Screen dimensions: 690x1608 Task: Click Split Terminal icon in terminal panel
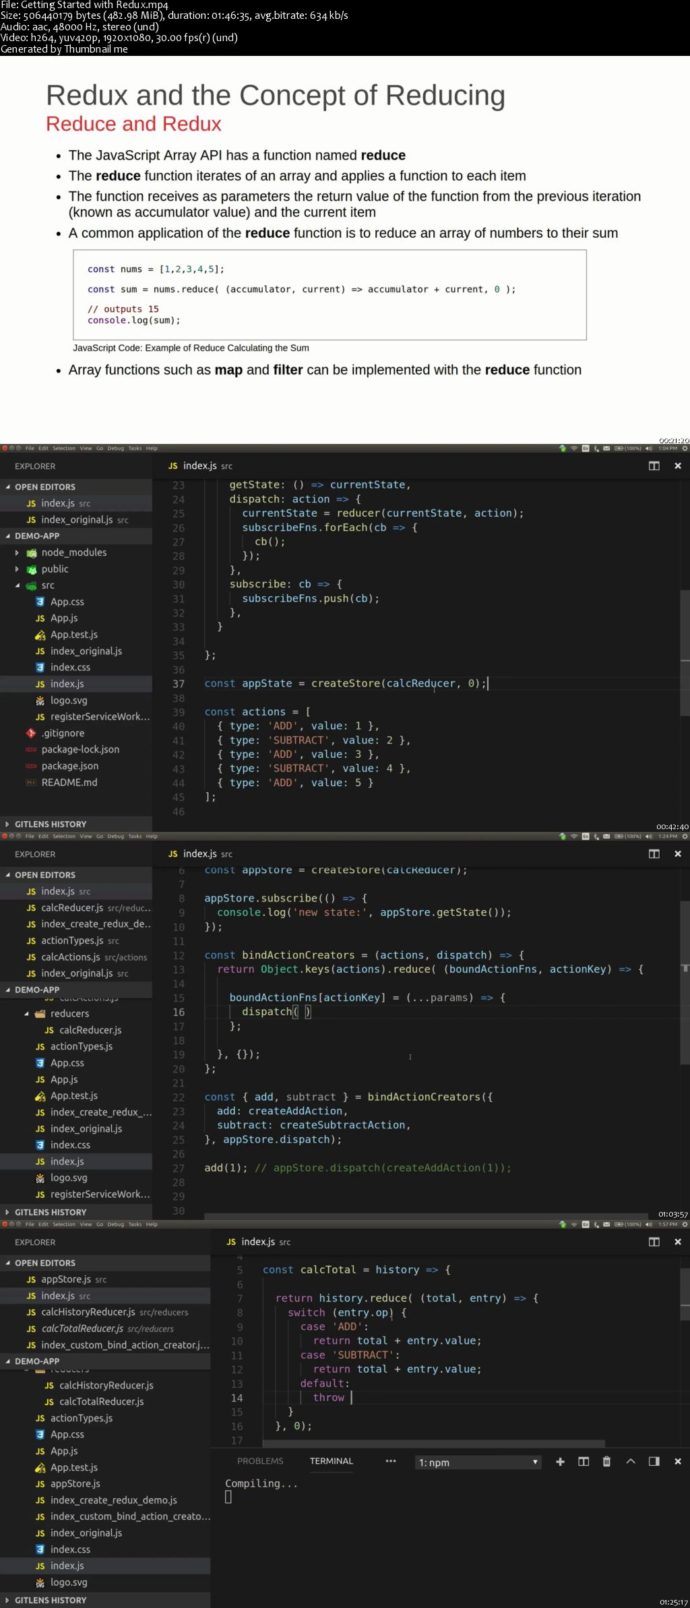[x=584, y=1461]
